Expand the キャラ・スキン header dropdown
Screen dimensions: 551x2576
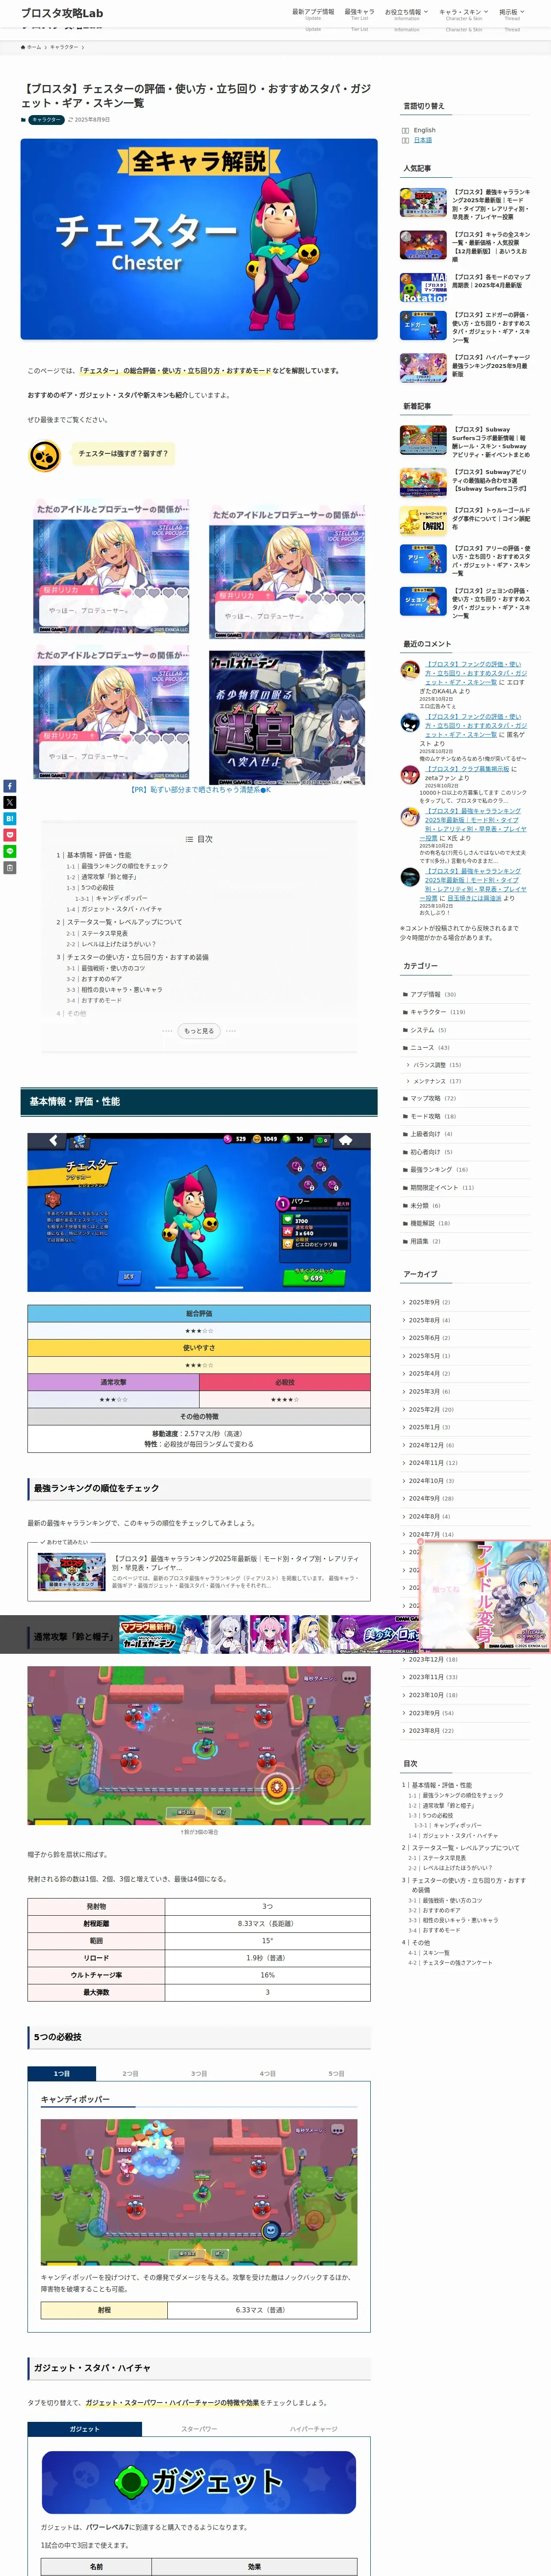tap(463, 14)
